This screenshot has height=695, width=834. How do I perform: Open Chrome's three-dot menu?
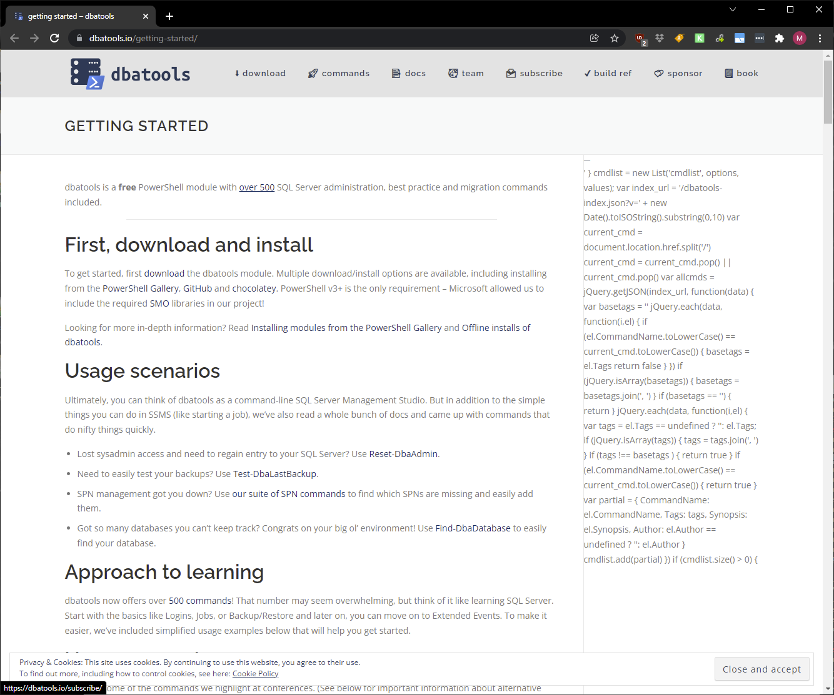tap(821, 38)
